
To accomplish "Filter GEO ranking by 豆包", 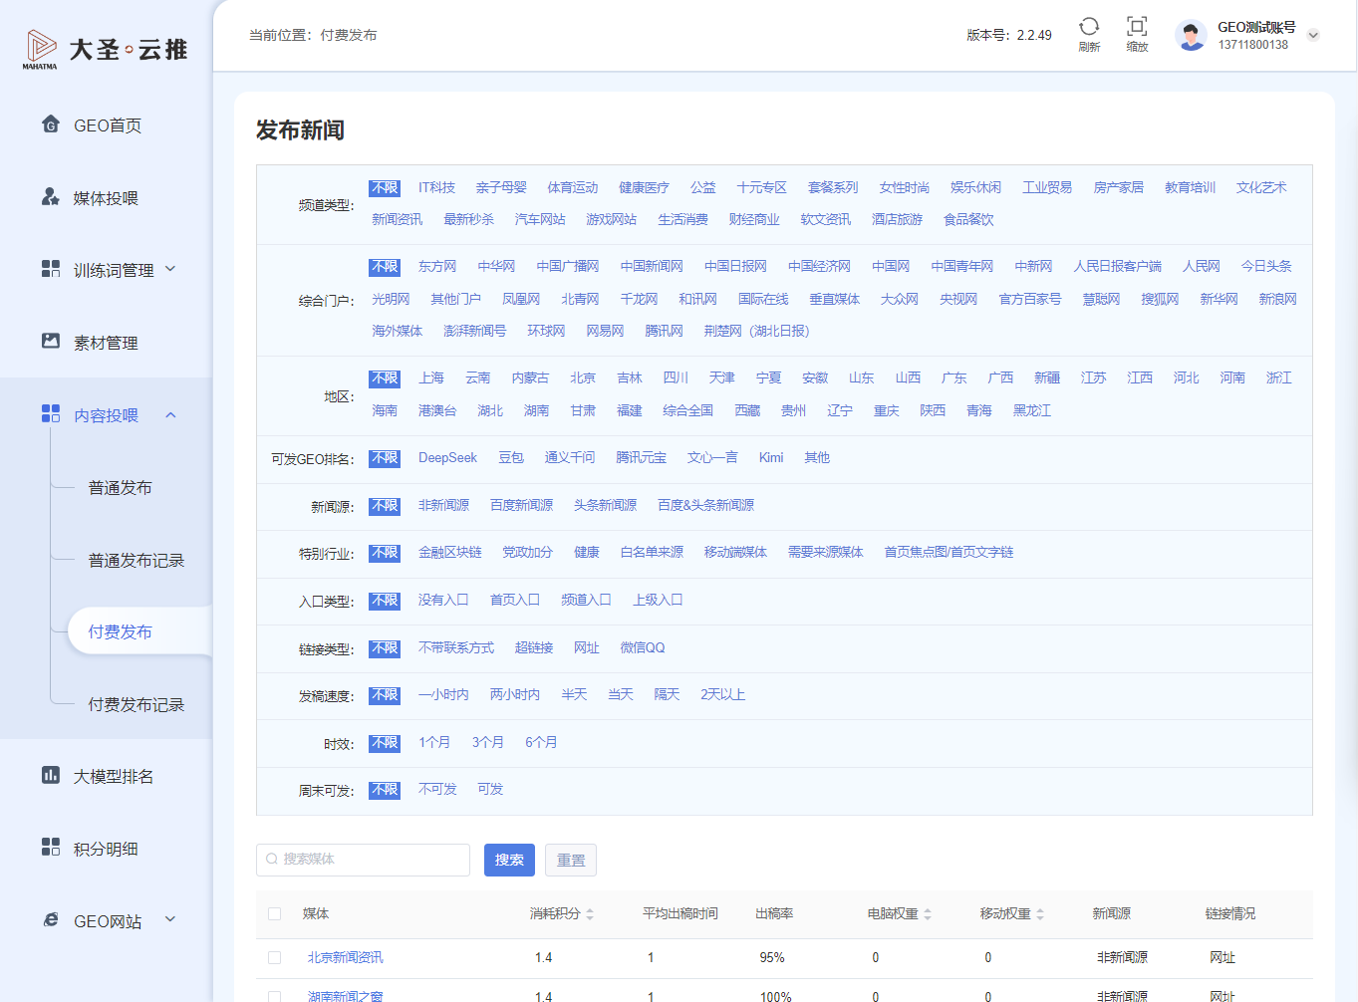I will pyautogui.click(x=511, y=458).
